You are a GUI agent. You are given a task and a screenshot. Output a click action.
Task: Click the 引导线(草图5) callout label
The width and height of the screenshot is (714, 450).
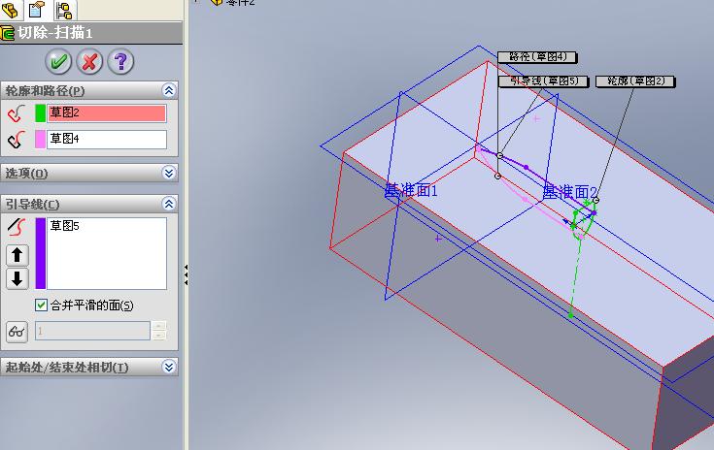[543, 81]
